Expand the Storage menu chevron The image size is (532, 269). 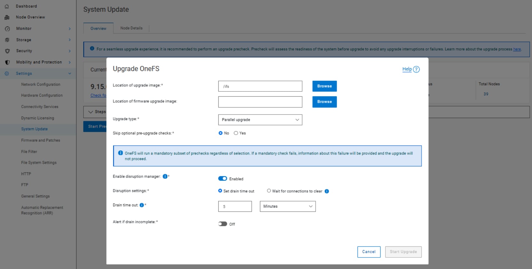[69, 40]
